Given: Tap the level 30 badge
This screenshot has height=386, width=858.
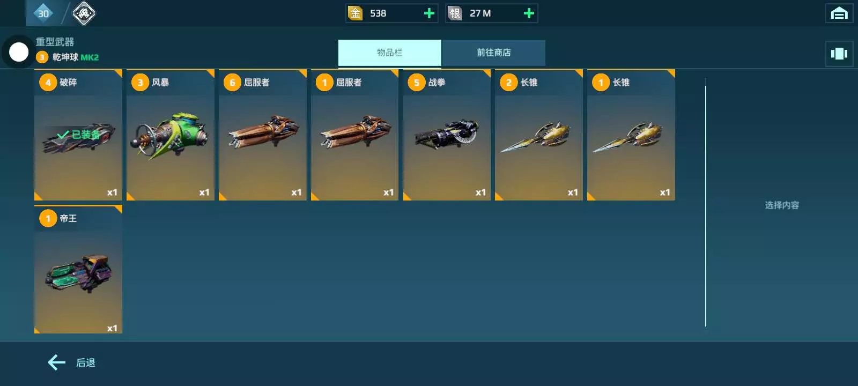Looking at the screenshot, I should pyautogui.click(x=43, y=13).
